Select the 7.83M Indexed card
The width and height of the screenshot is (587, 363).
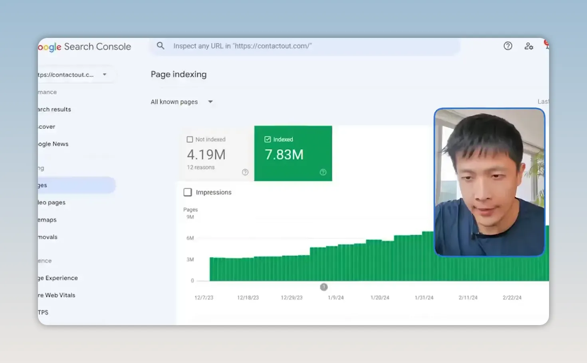tap(293, 154)
